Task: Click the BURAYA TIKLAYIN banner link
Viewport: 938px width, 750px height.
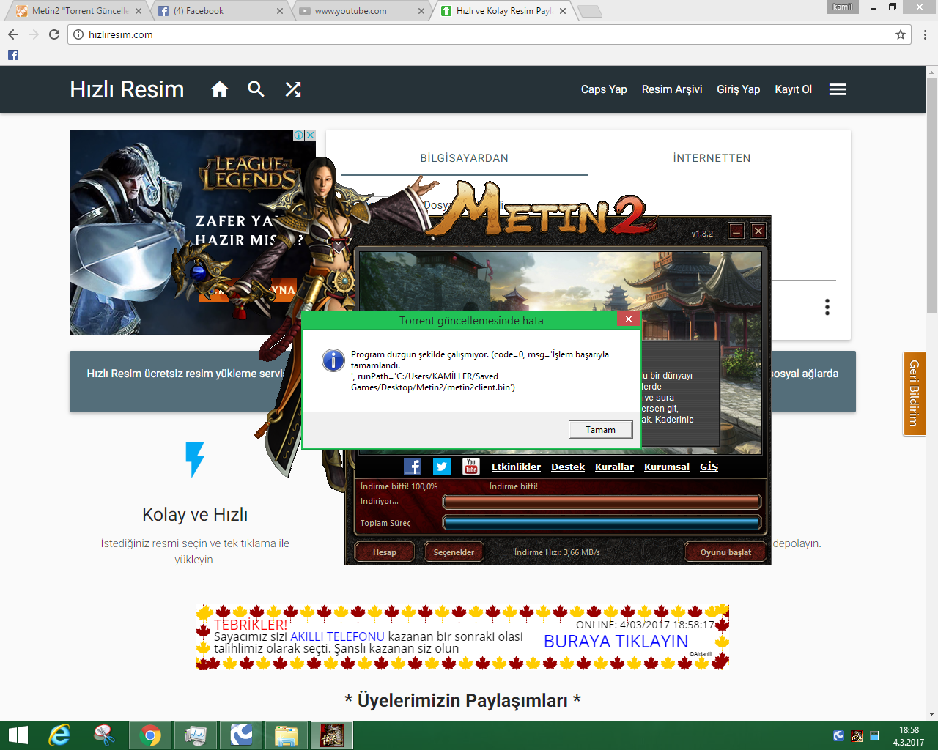Action: [x=616, y=642]
